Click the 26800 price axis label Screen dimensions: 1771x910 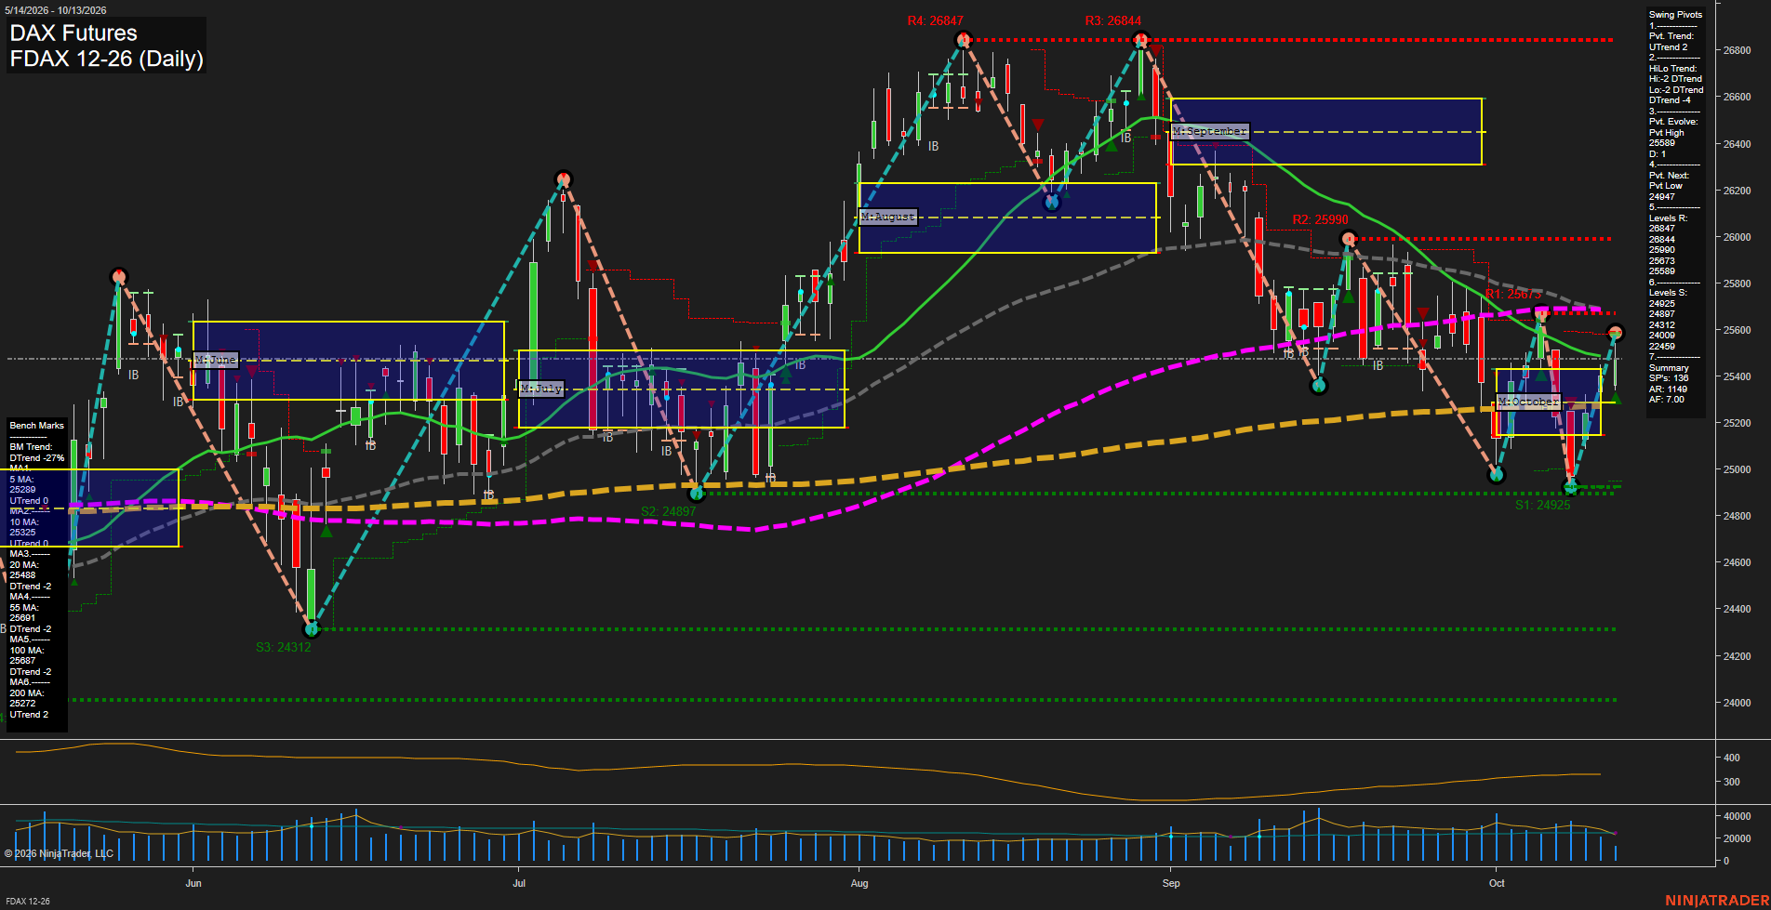[1737, 51]
